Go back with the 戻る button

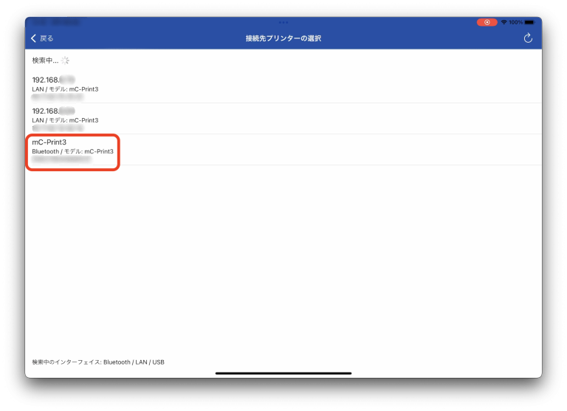pos(42,38)
